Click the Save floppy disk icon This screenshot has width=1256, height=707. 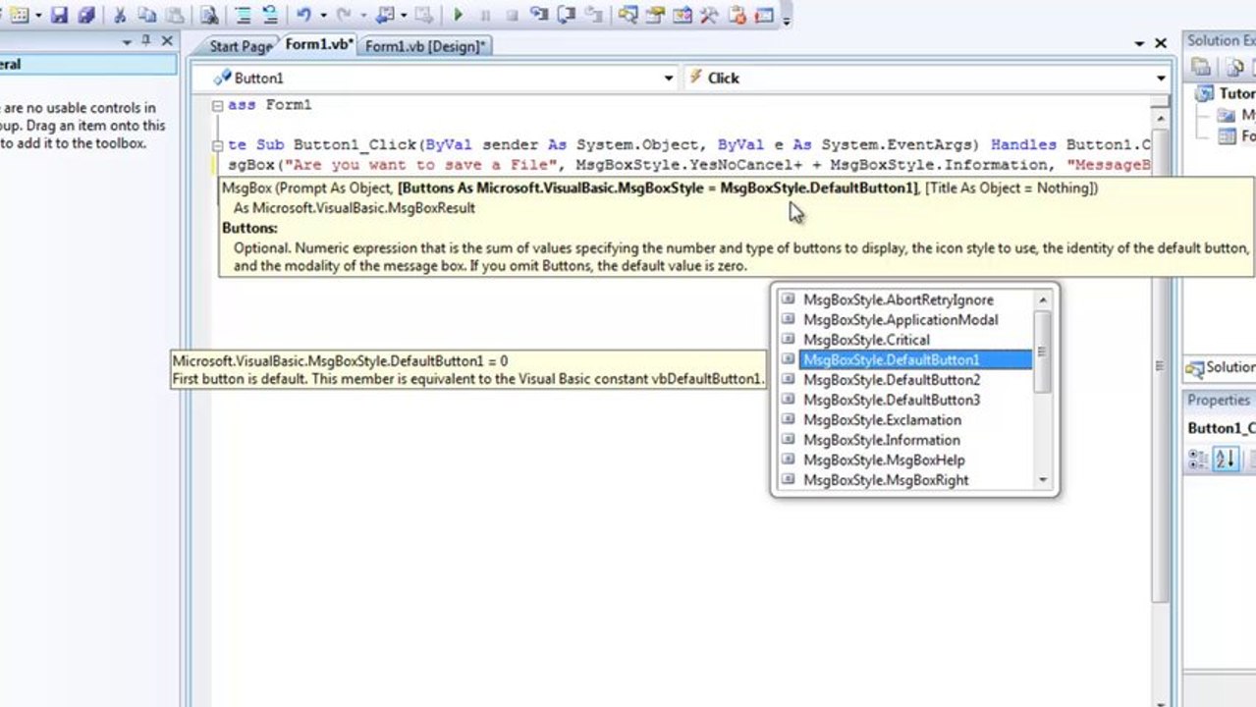pos(60,15)
